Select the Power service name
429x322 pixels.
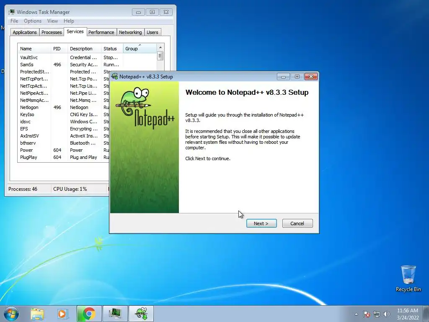[x=26, y=150]
